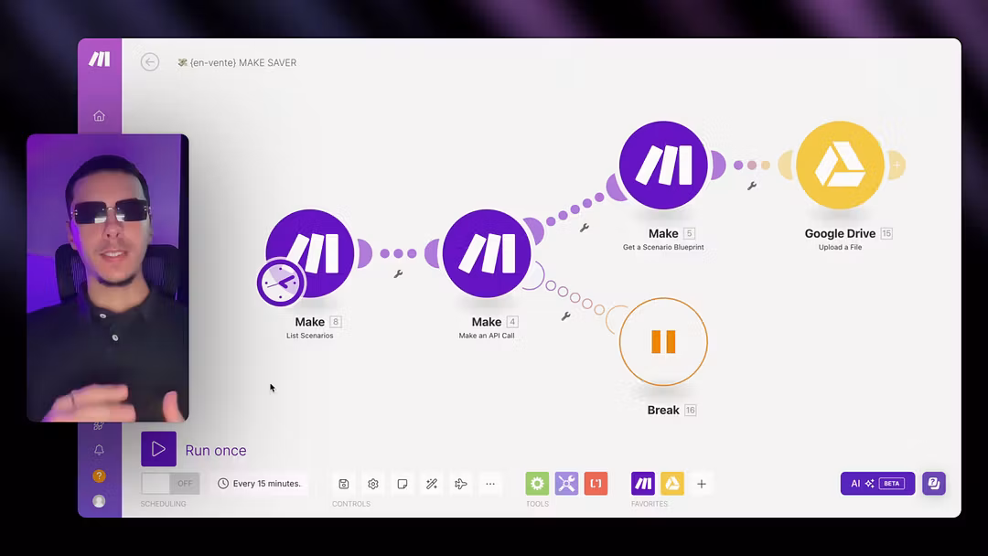
Task: Select the Break error handler module
Action: pyautogui.click(x=663, y=342)
